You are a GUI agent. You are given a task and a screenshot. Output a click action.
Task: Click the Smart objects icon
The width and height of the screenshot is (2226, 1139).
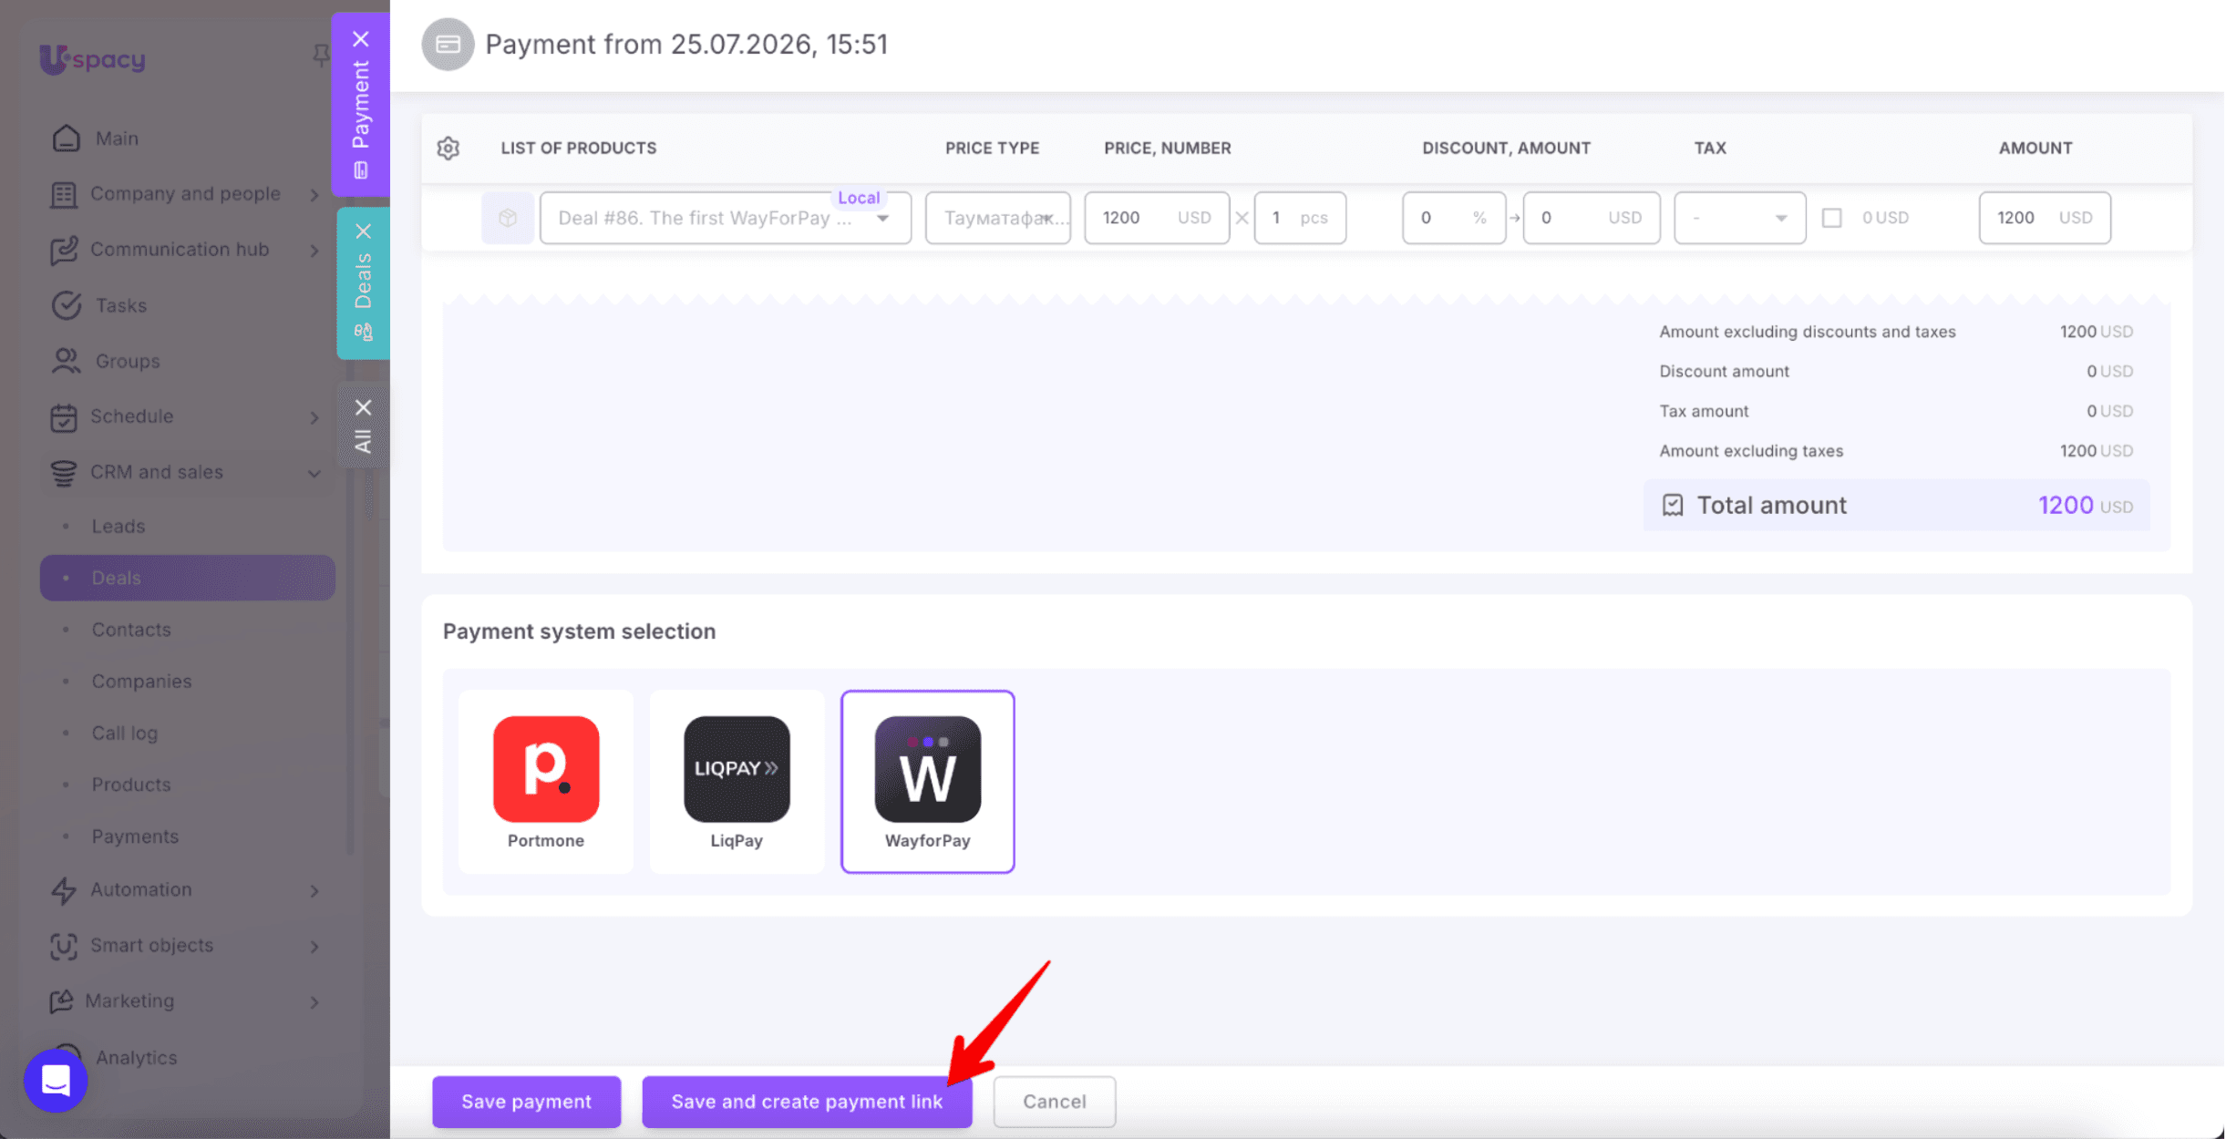63,946
